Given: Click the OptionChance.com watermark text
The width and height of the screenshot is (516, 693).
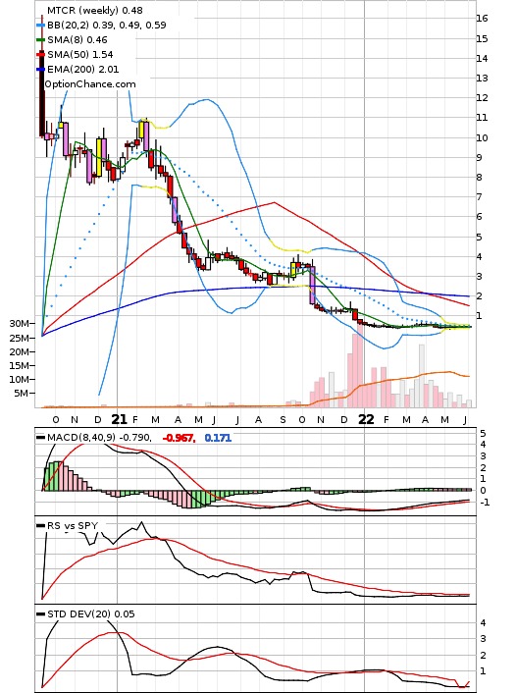Looking at the screenshot, I should point(90,84).
